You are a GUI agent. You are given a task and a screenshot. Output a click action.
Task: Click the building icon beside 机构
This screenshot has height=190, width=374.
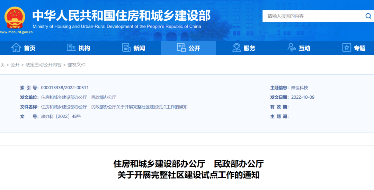71,48
